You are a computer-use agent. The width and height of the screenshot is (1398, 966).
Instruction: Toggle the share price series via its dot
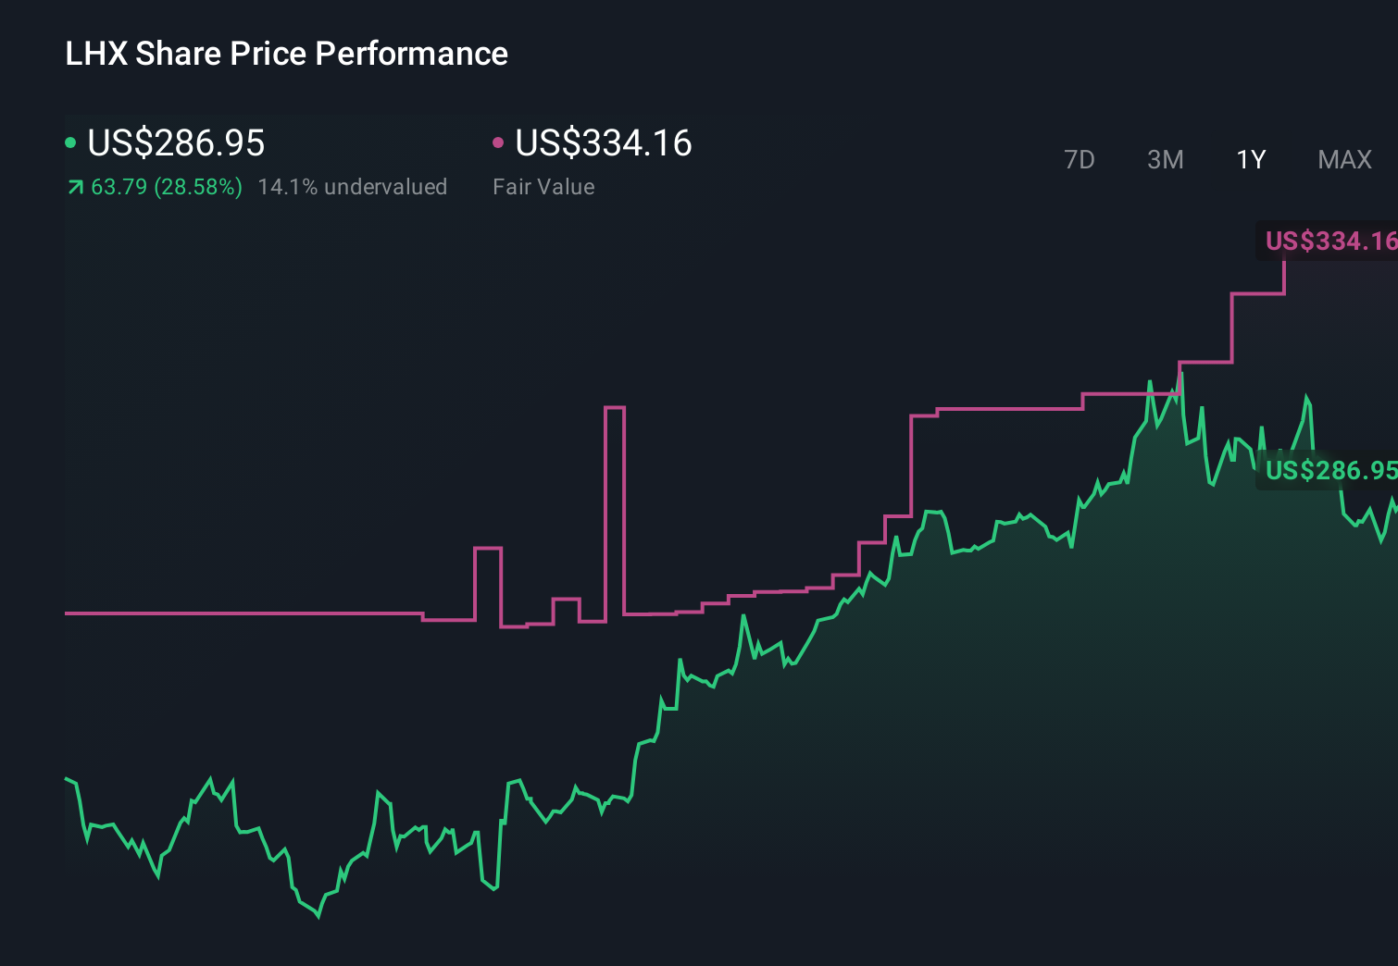click(70, 142)
